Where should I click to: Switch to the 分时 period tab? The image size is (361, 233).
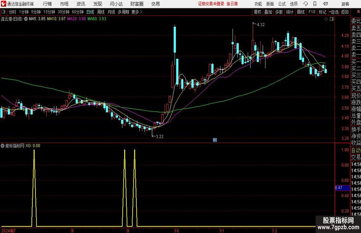pyautogui.click(x=13, y=12)
